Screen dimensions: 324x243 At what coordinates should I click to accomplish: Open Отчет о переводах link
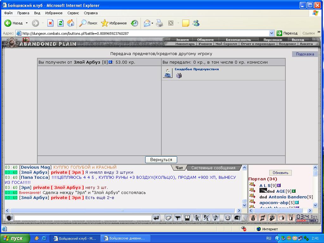pyautogui.click(x=258, y=44)
